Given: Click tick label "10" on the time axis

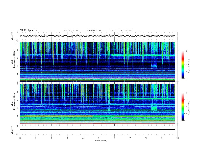Looking at the screenshot, I should [178, 138].
